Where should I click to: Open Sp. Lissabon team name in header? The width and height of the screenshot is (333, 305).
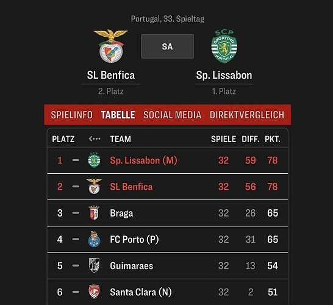(224, 75)
